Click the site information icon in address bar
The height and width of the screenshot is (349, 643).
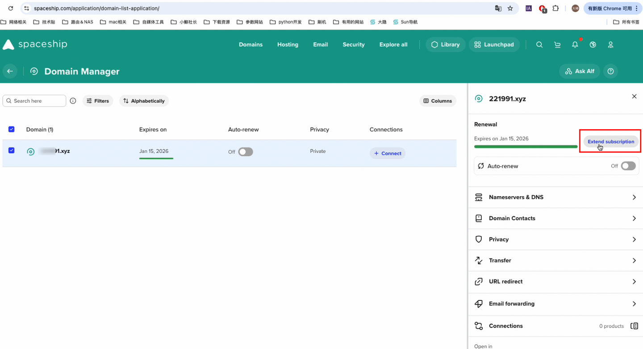26,8
